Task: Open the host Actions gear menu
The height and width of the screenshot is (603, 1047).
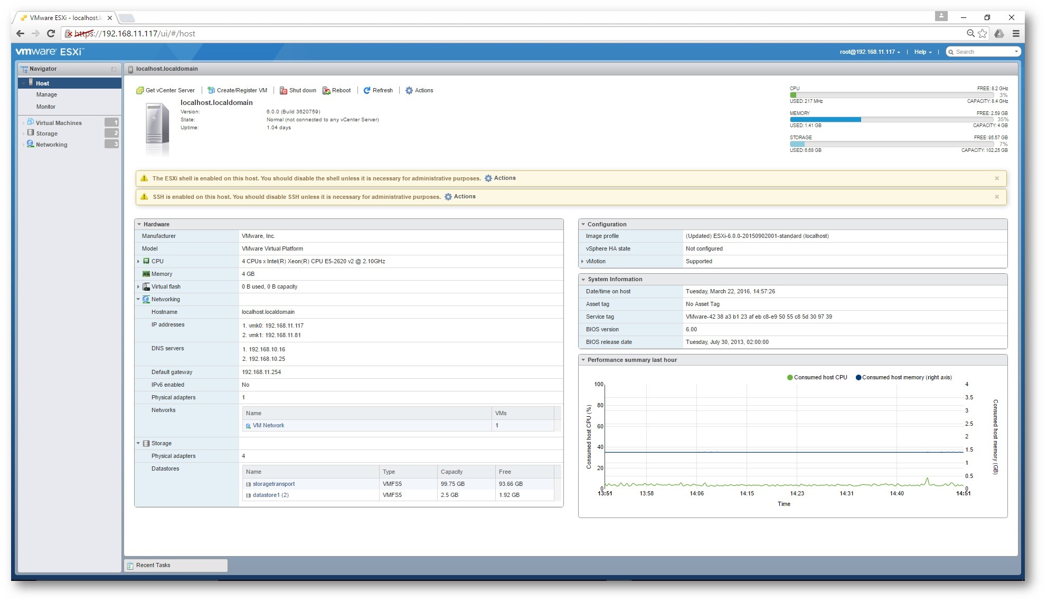Action: (x=419, y=90)
